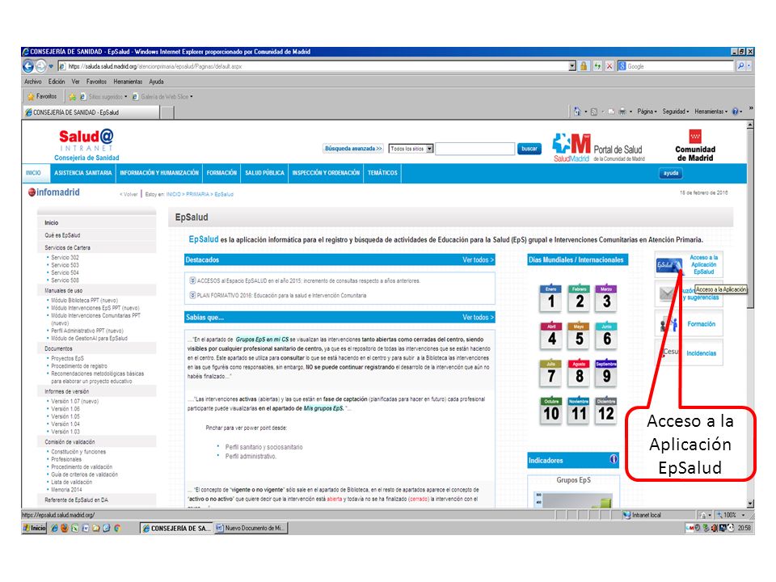Click the infomadrid logo

pos(54,192)
